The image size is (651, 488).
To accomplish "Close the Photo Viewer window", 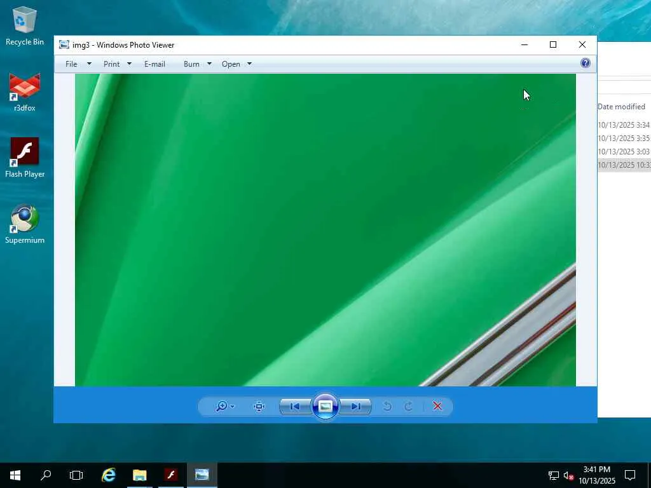I will 582,45.
